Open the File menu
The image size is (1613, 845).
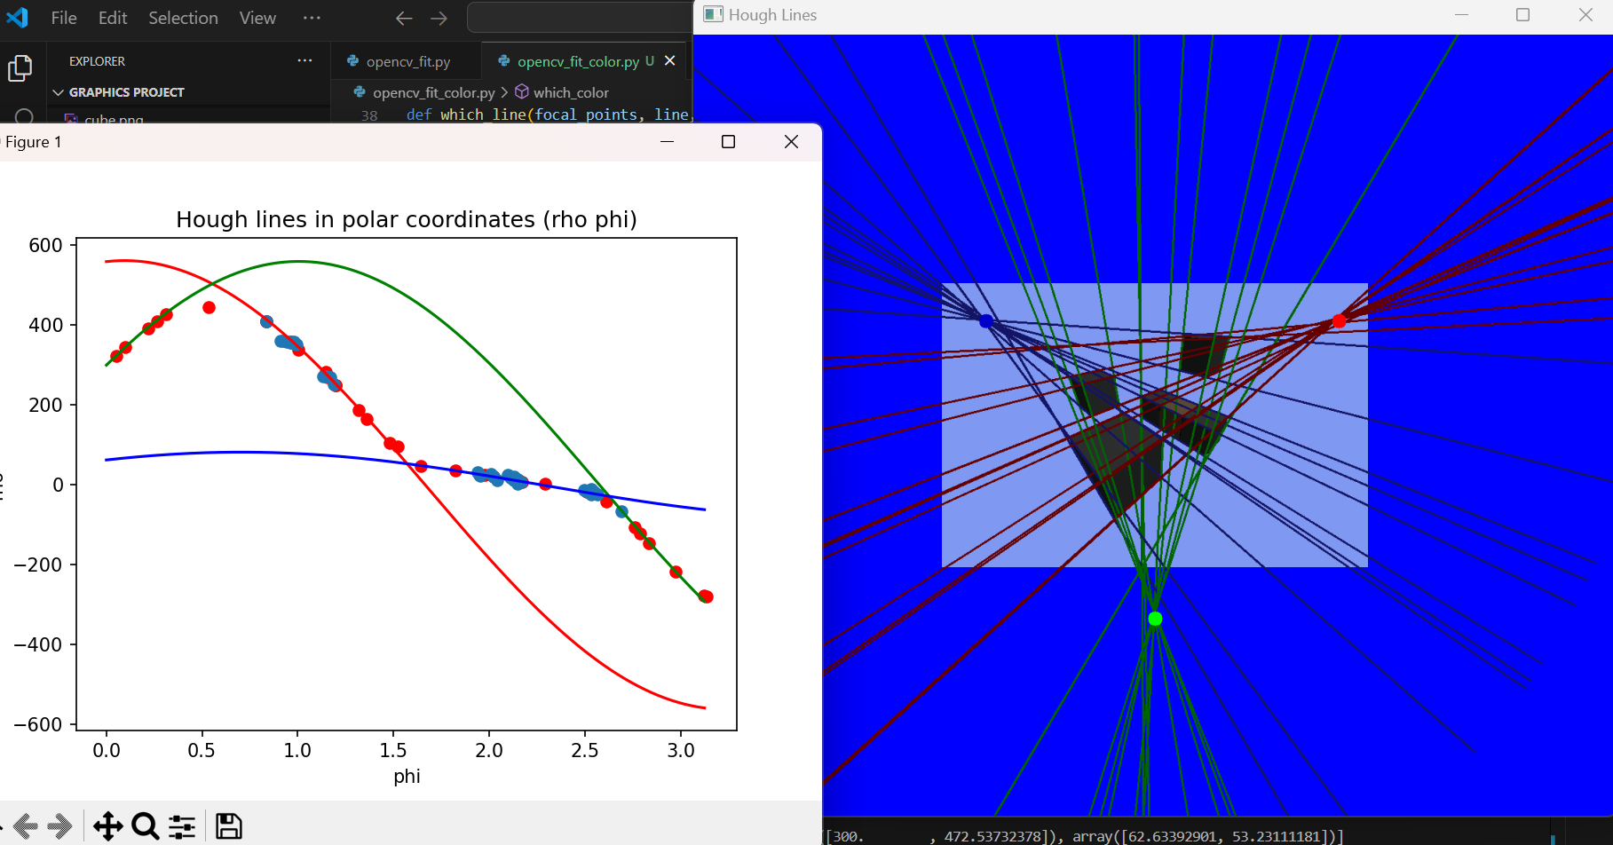pyautogui.click(x=64, y=18)
